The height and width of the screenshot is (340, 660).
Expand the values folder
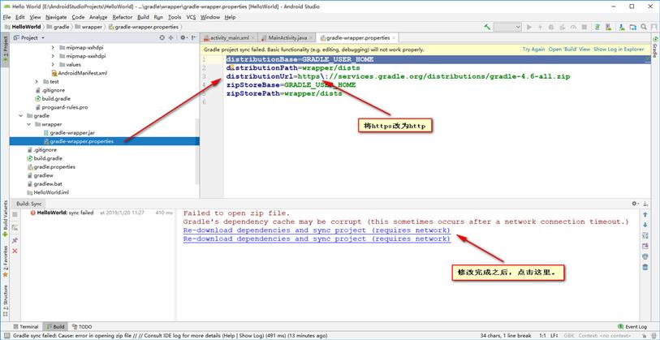coord(53,64)
